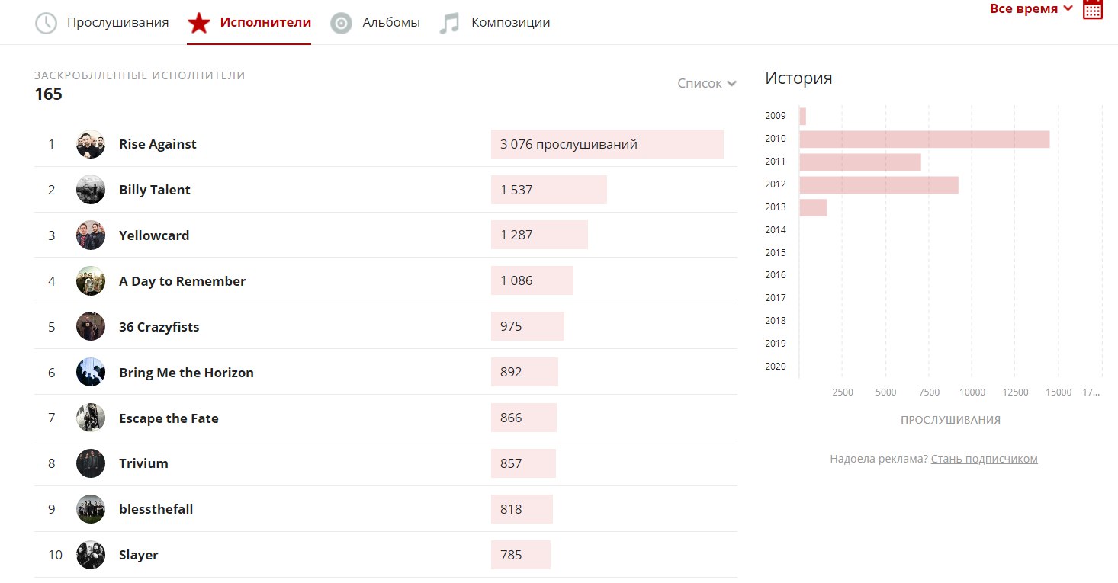Click the 165 scrobbled artists count
The image size is (1118, 583).
tap(48, 94)
